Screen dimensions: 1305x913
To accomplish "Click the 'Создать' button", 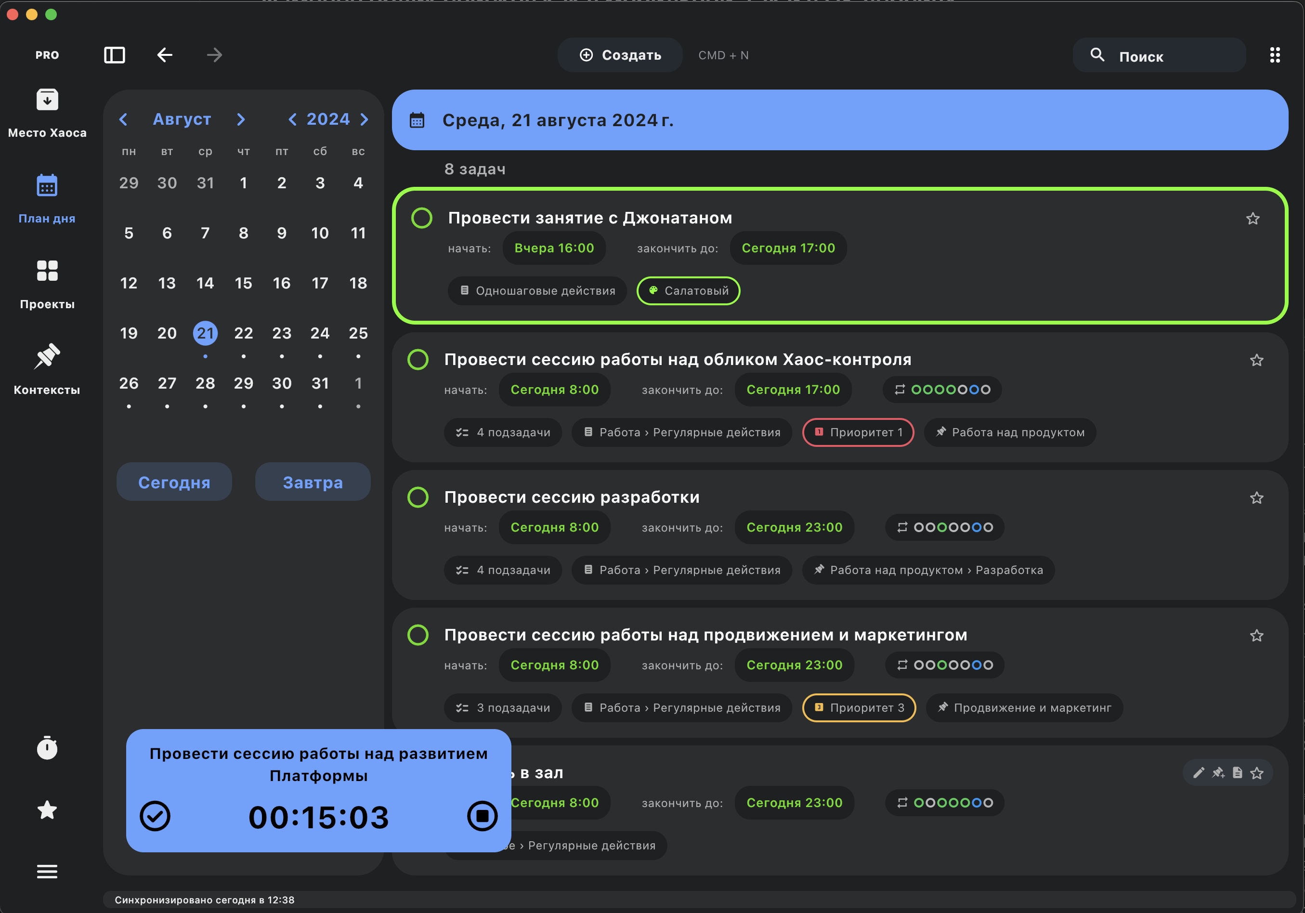I will [620, 55].
